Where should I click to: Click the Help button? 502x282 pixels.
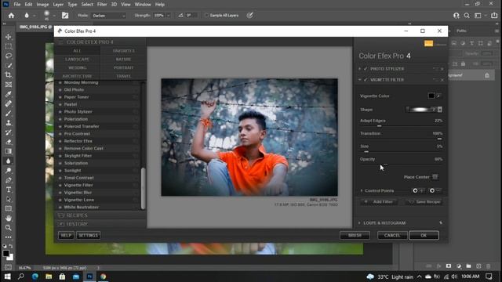(66, 235)
